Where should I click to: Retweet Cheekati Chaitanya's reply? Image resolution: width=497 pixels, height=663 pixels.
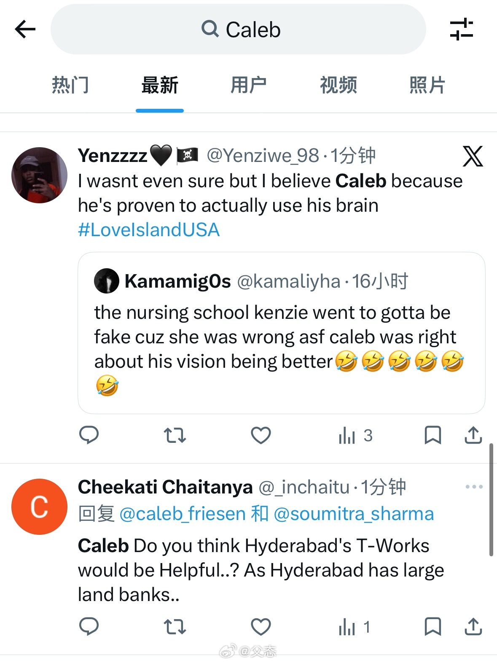[x=175, y=627]
